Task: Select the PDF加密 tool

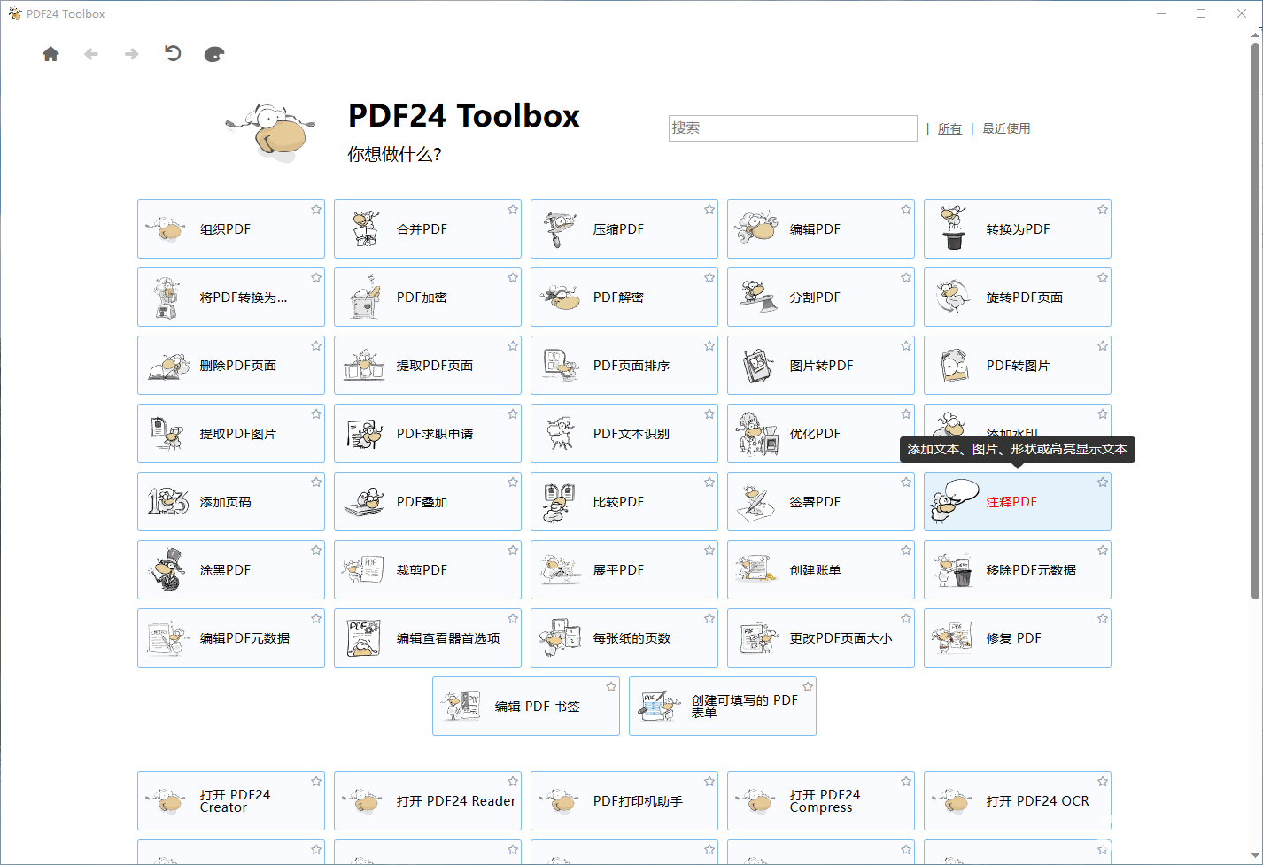Action: pyautogui.click(x=428, y=297)
